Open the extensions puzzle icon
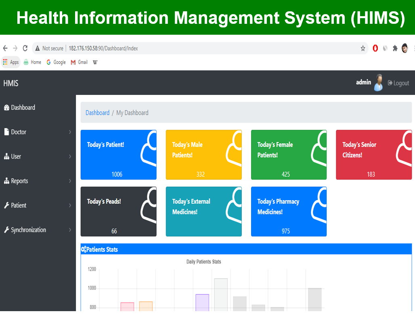 pyautogui.click(x=395, y=48)
